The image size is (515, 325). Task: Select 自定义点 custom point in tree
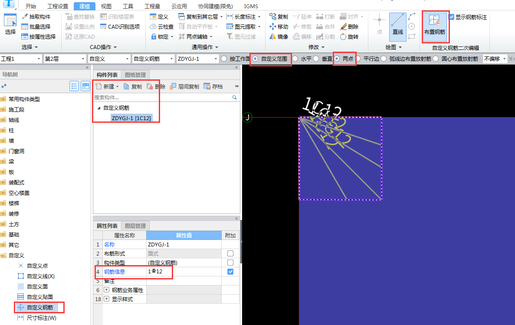click(x=33, y=266)
